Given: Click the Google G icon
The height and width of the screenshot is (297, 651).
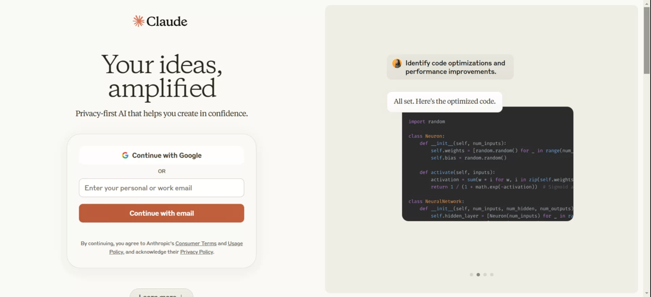Looking at the screenshot, I should 125,155.
